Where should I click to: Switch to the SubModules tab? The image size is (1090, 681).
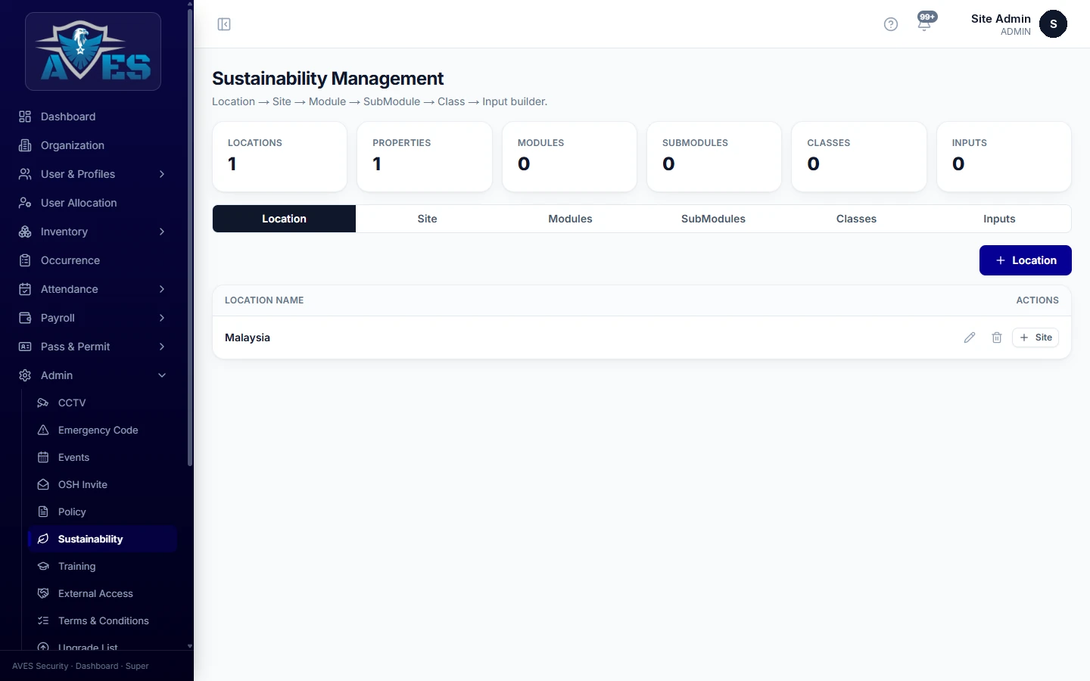tap(713, 219)
